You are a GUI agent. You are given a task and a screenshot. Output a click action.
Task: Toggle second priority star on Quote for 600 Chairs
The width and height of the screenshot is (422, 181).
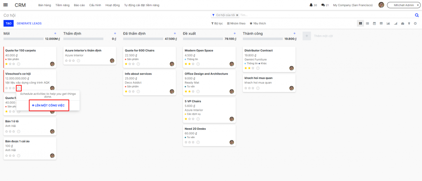[x=130, y=64]
